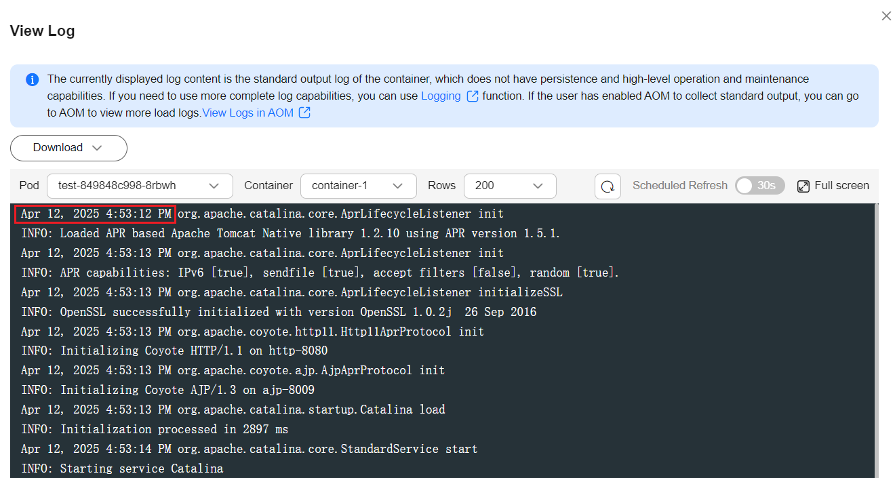
Task: Click the 'AjpAprProtocol init' log line
Action: tap(233, 371)
